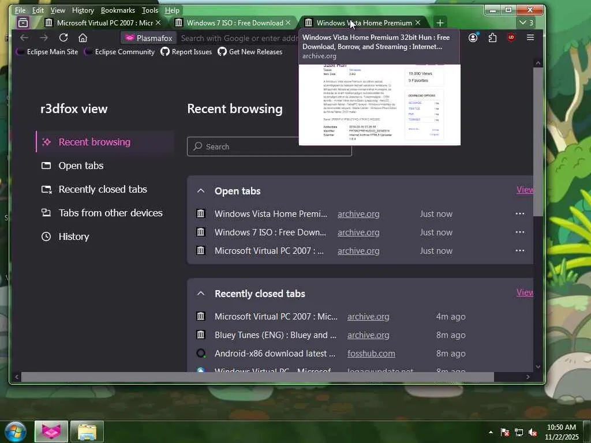
Task: Click the muted volume tray icon
Action: pyautogui.click(x=533, y=433)
